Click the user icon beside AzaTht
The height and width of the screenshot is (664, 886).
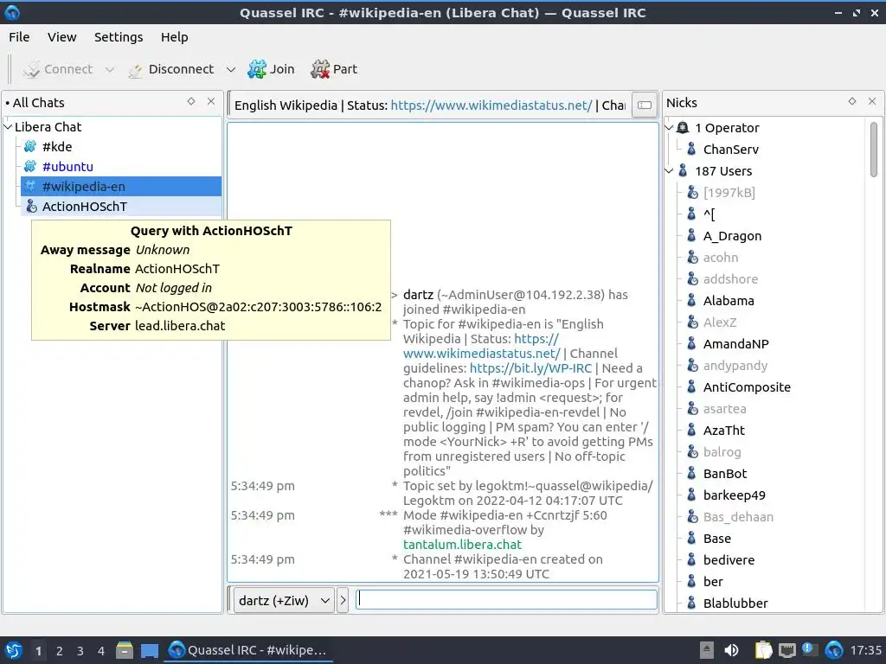point(691,431)
